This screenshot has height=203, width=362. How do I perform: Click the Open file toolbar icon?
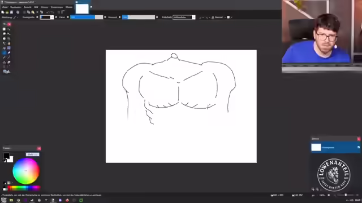click(x=7, y=12)
